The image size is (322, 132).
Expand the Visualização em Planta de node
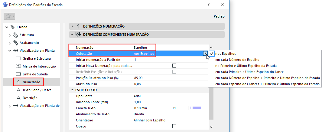click(x=10, y=106)
